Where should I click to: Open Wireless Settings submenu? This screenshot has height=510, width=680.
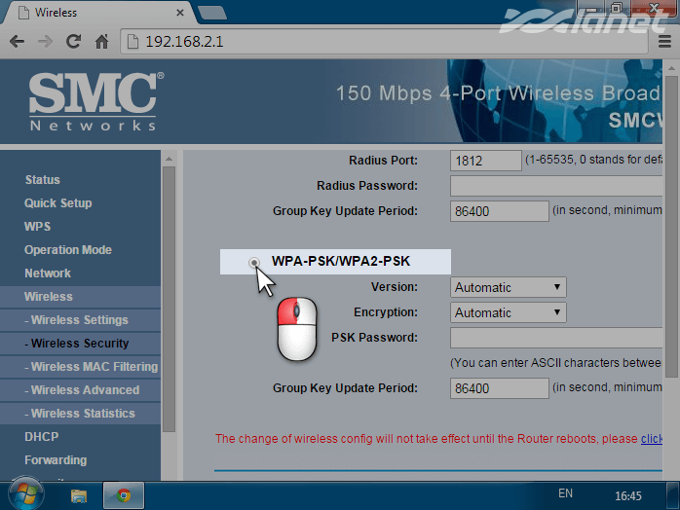coord(76,320)
